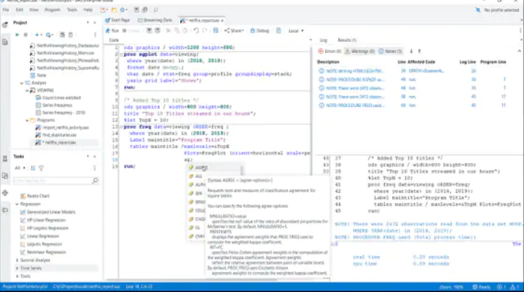524x292 pixels.
Task: Collapse the Regression task category
Action: [17, 204]
